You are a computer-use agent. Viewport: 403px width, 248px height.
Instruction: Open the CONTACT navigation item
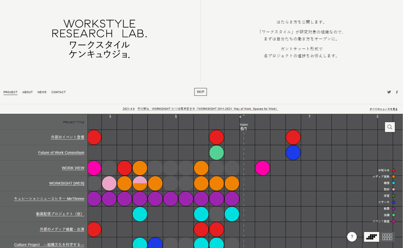pyautogui.click(x=58, y=92)
